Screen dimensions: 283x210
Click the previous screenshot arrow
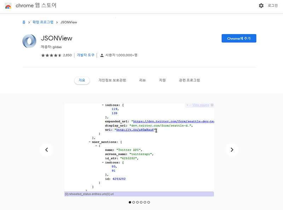[47, 150]
